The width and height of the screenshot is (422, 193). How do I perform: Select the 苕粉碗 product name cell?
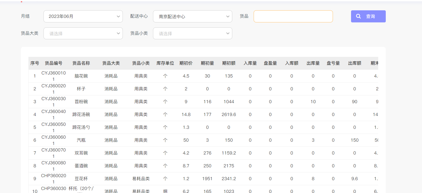81,102
